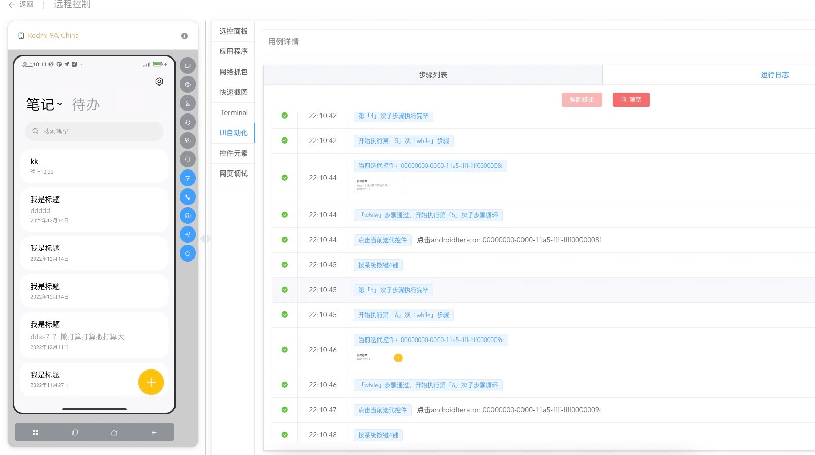Click the green success check at 22:10:48
Image resolution: width=815 pixels, height=455 pixels.
pos(285,435)
